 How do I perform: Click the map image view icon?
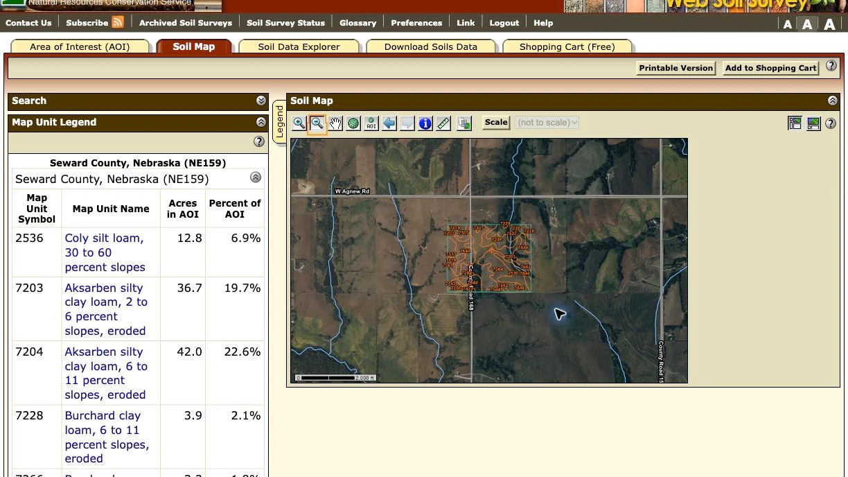point(813,123)
